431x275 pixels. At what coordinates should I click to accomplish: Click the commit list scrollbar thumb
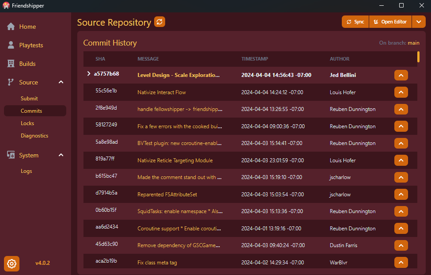418,57
